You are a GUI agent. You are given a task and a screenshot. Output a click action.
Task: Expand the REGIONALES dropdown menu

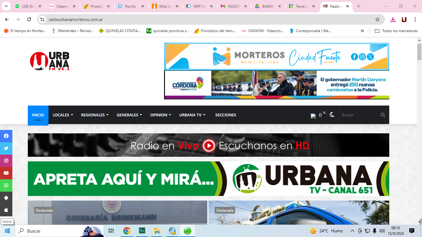coord(95,115)
